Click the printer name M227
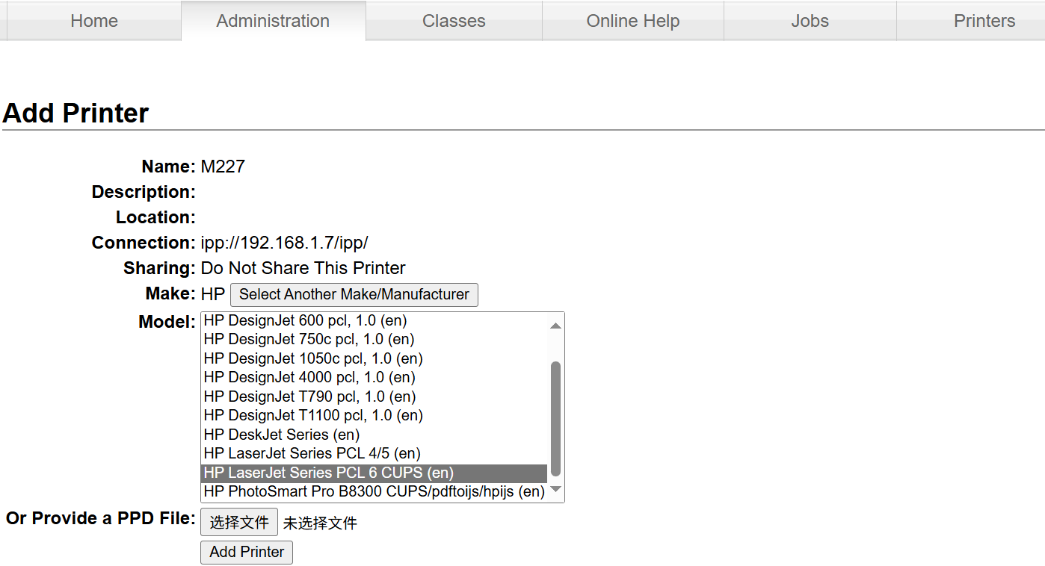The height and width of the screenshot is (566, 1045). point(223,167)
